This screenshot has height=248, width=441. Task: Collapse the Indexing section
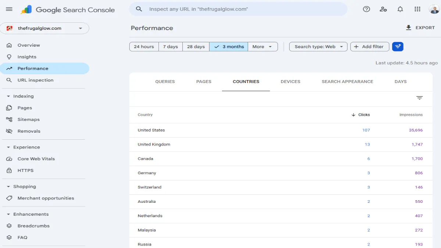click(x=21, y=96)
